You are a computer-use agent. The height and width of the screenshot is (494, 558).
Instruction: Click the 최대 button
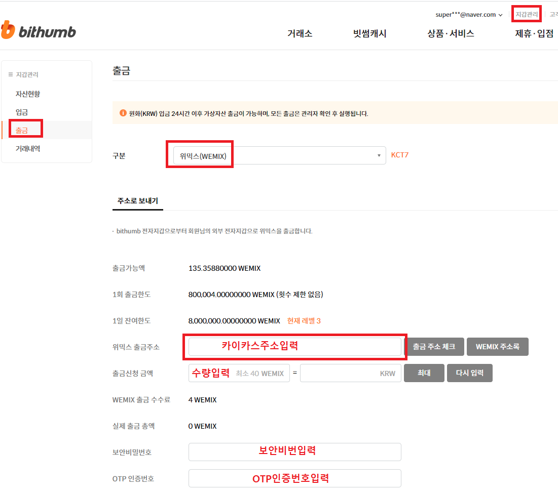[x=424, y=373]
